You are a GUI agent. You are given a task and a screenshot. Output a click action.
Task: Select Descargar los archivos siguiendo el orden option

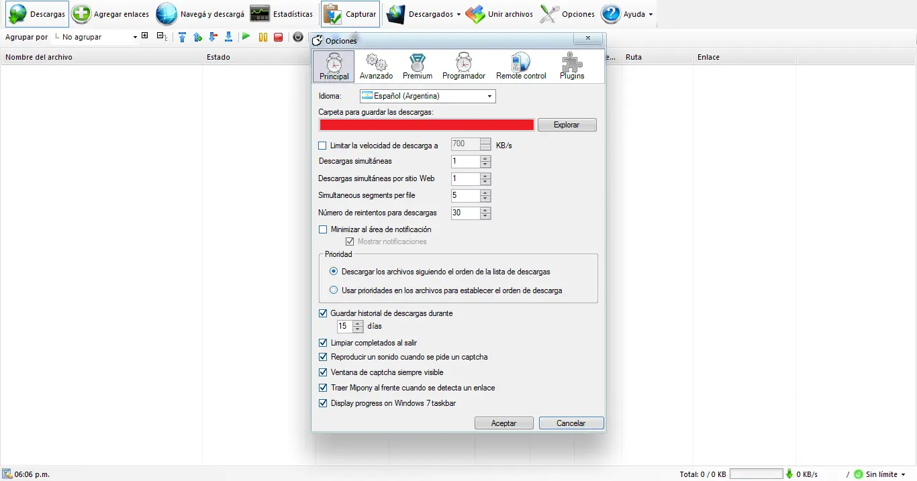tap(334, 272)
